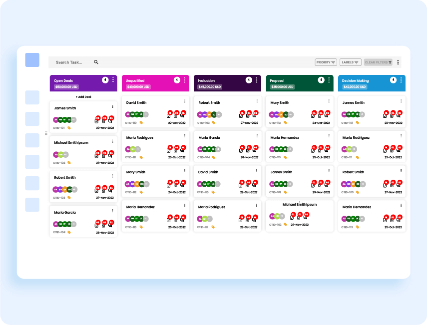Select the Decision Making column title
Viewport: 427px width, 325px height.
point(355,81)
